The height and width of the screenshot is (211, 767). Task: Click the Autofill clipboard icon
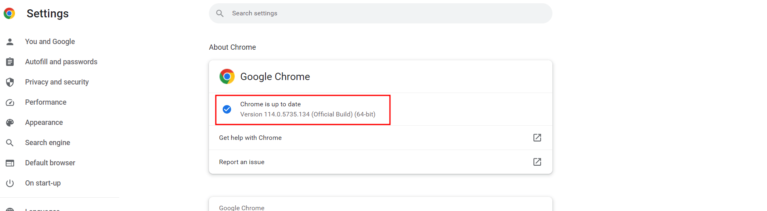coord(10,62)
